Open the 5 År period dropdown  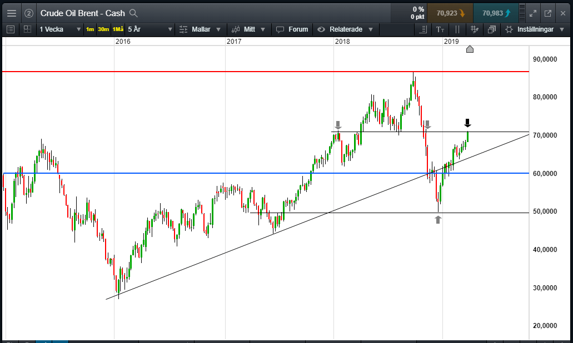point(150,29)
